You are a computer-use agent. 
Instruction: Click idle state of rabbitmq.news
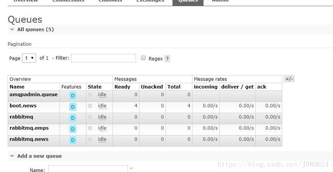tap(102, 139)
